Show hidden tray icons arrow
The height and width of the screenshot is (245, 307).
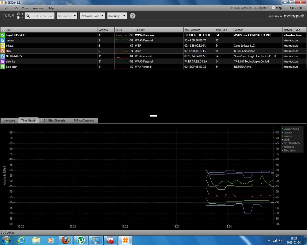point(269,240)
